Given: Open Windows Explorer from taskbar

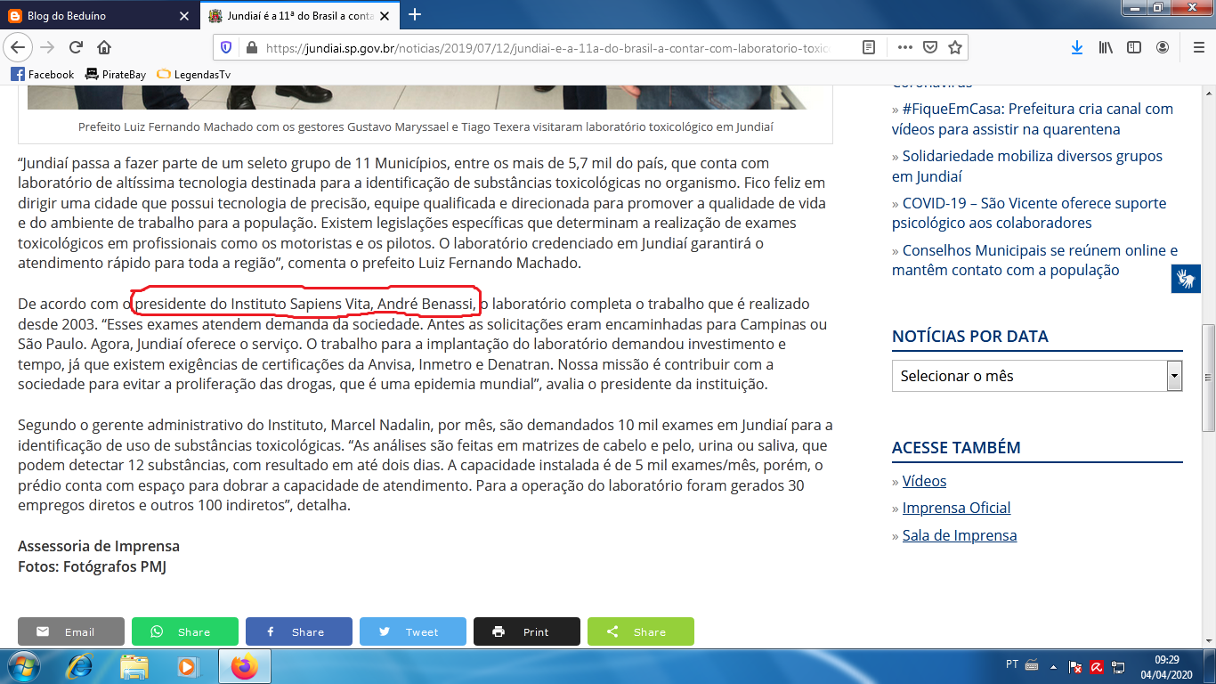Looking at the screenshot, I should (134, 666).
